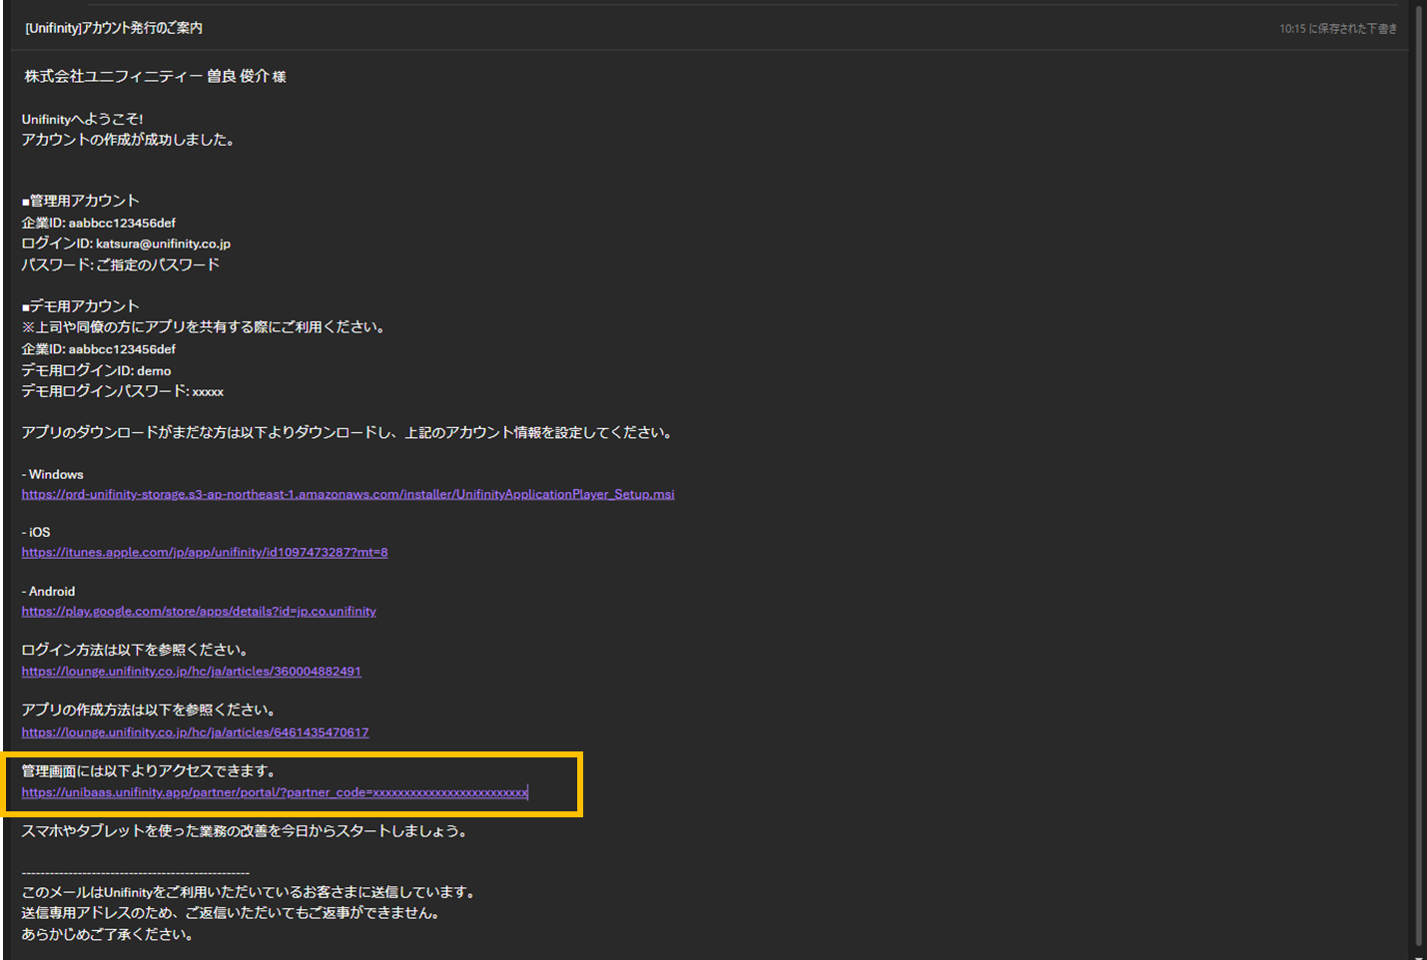Open the Android Google Play link

pyautogui.click(x=199, y=611)
